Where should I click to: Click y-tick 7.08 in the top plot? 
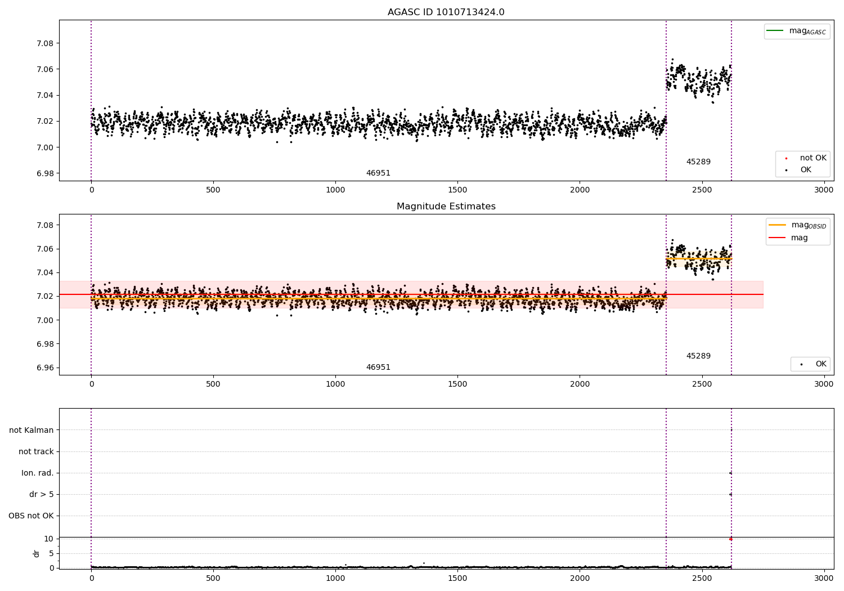45,43
